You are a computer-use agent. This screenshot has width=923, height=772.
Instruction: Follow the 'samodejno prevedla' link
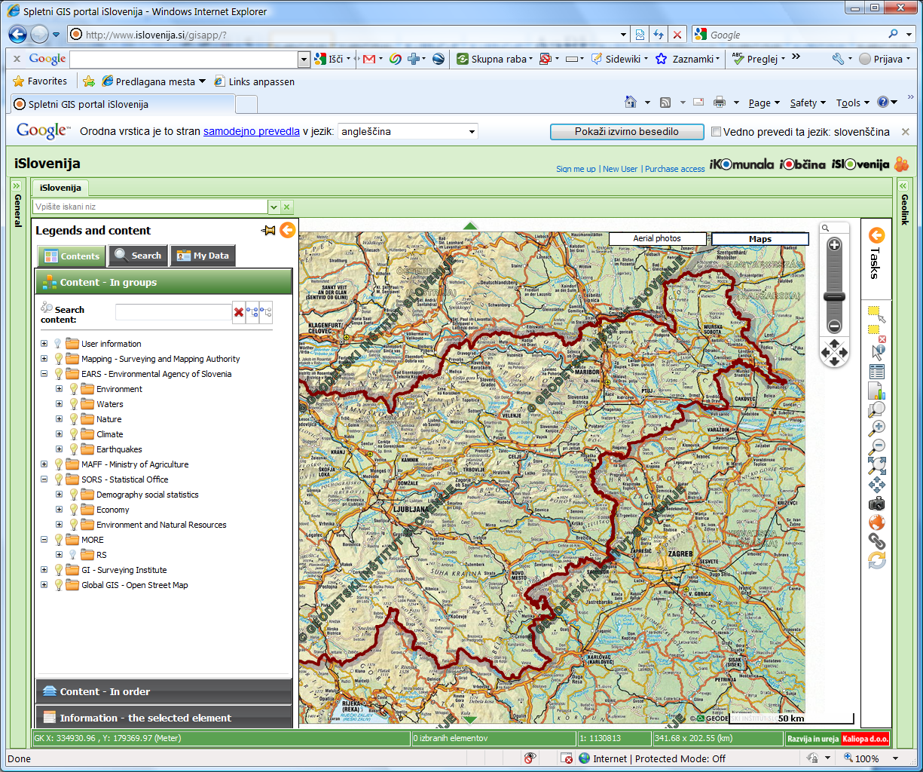click(x=252, y=131)
